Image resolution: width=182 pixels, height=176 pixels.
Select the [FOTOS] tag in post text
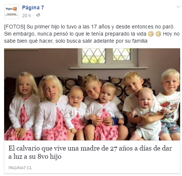click(x=15, y=27)
